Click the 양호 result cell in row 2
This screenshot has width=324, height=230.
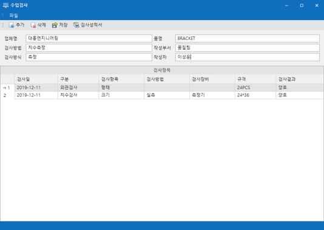coord(300,95)
